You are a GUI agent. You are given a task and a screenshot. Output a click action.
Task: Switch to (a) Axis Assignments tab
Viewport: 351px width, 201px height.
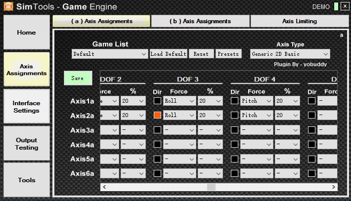101,21
